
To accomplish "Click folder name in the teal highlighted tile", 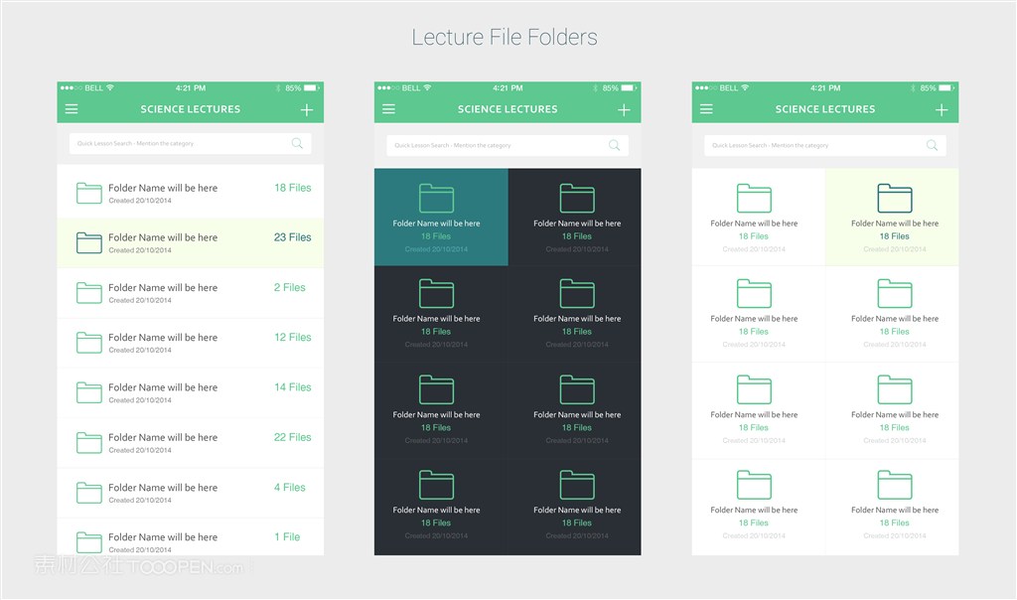I will click(x=437, y=224).
